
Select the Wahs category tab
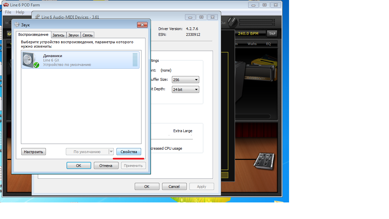[252, 44]
